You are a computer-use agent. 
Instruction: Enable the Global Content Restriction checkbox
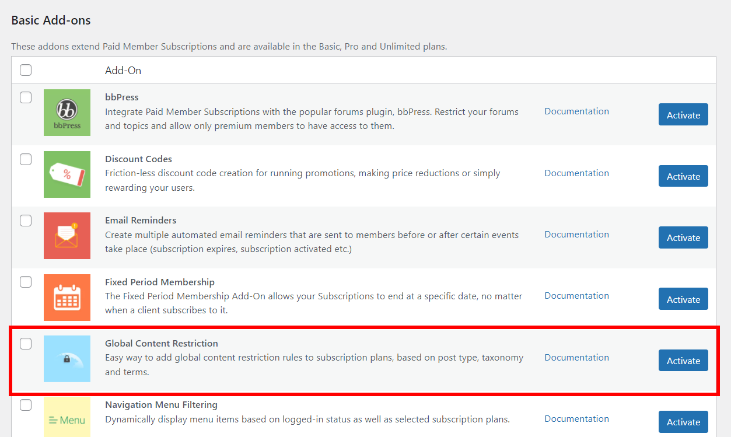click(x=26, y=344)
